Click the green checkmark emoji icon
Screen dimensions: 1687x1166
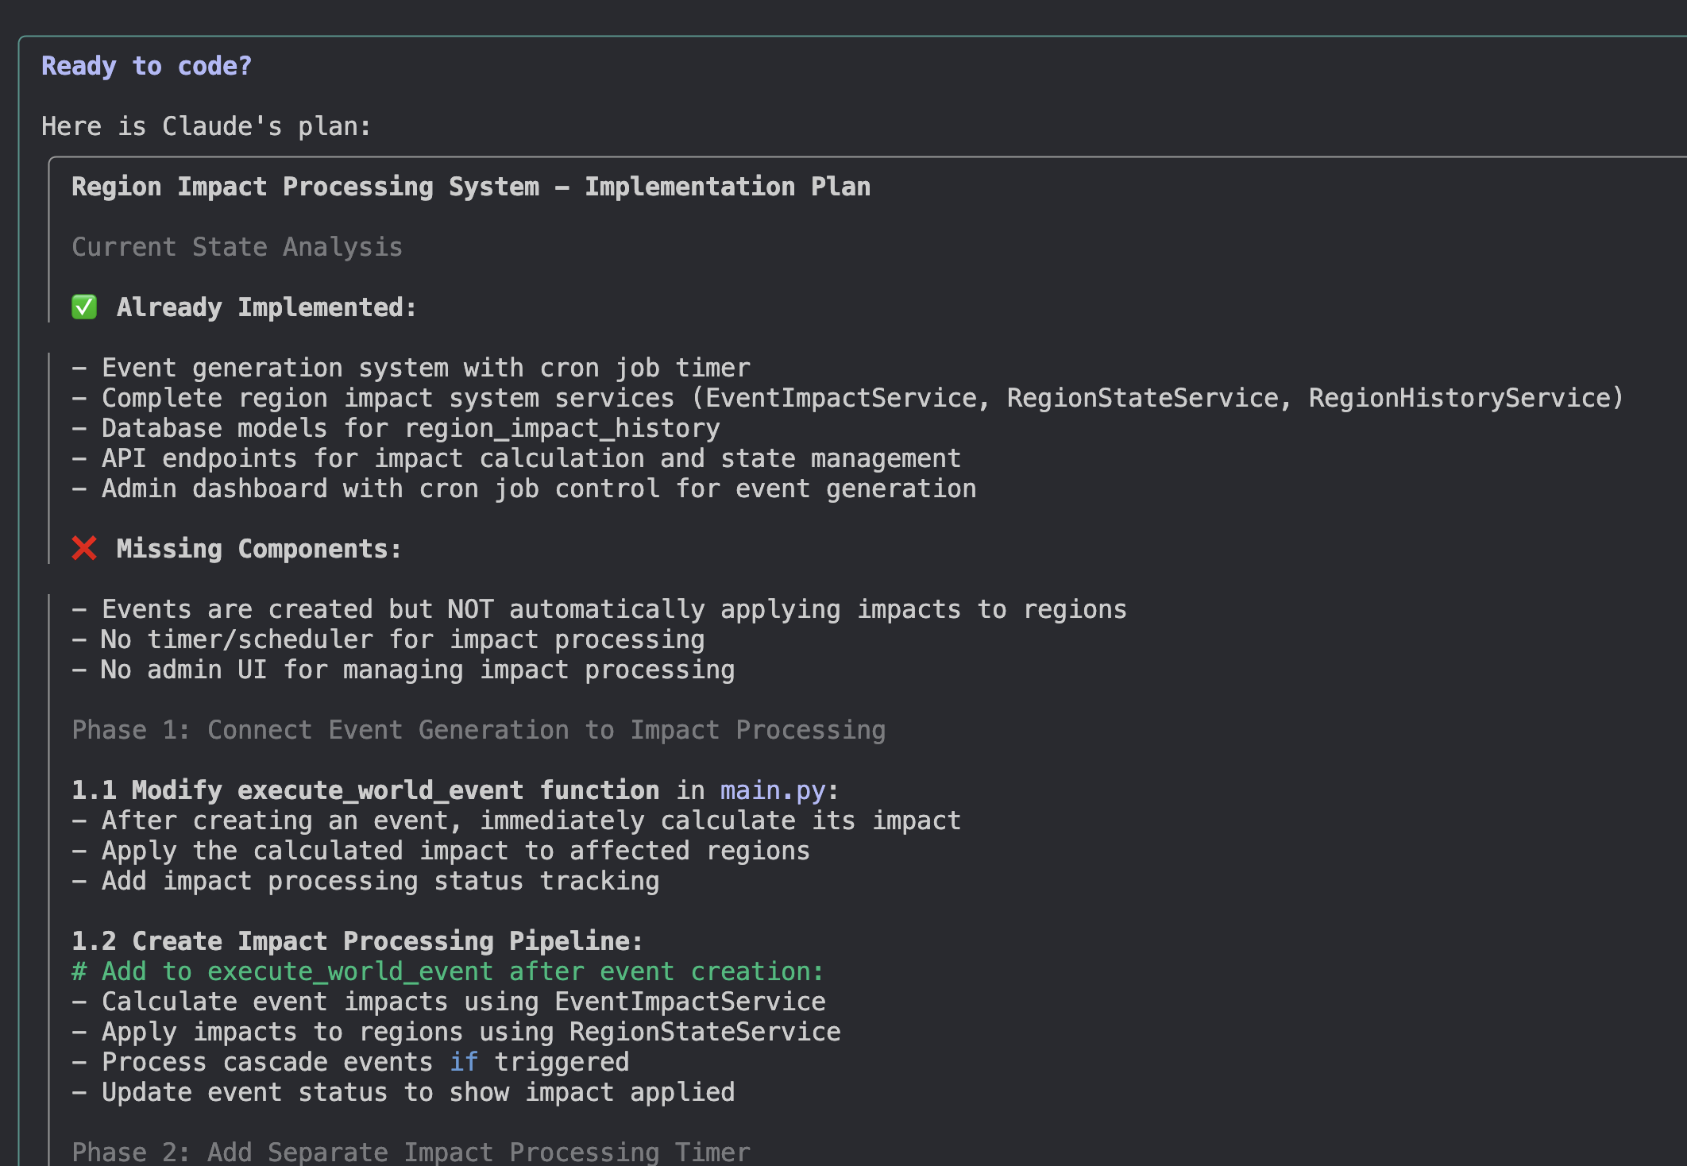[84, 307]
